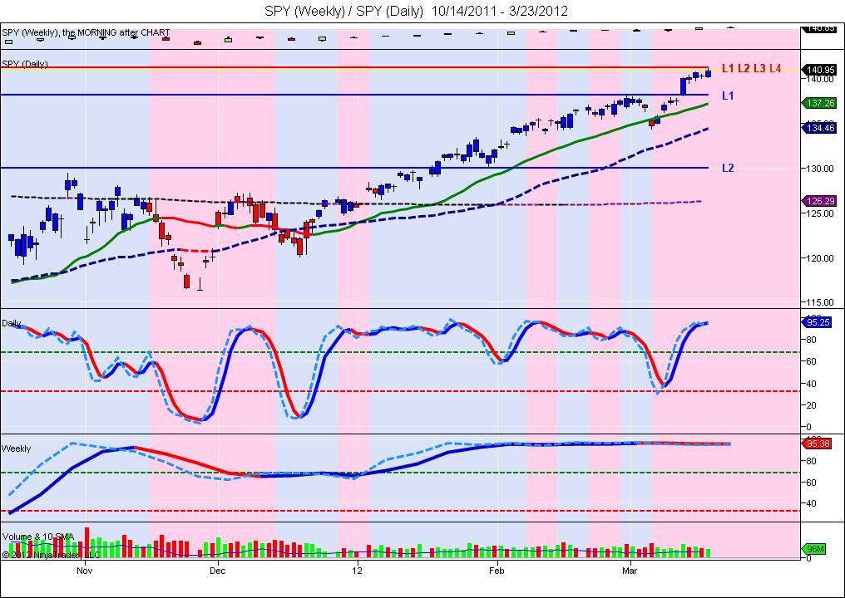Image resolution: width=845 pixels, height=598 pixels.
Task: Click the 'Dec' date axis label
Action: tap(218, 571)
